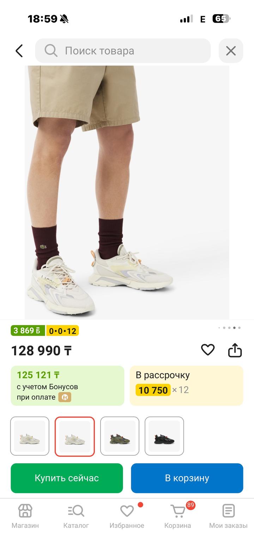254x552 pixels.
Task: Open the share options for the product
Action: [x=236, y=350]
